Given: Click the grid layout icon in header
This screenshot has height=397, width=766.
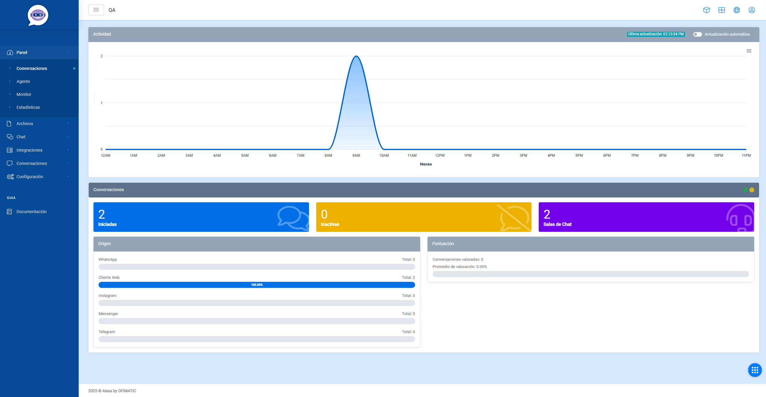Looking at the screenshot, I should (x=721, y=10).
